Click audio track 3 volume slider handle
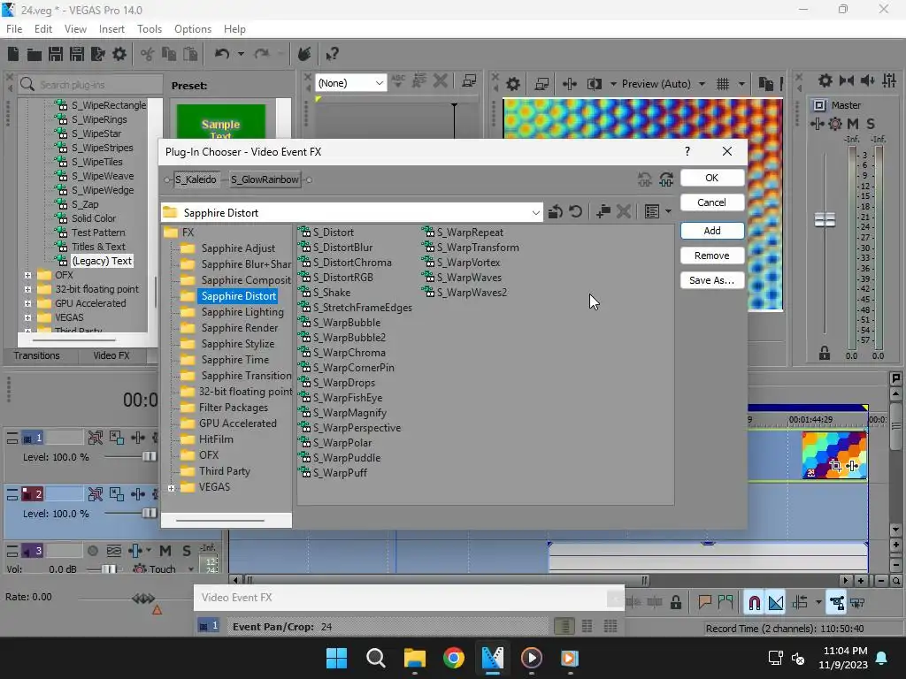 point(109,569)
